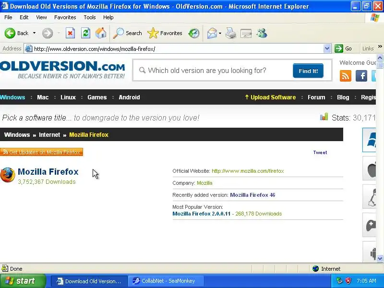384x288 pixels.
Task: Open the Mozilla Firefox 46 link
Action: tap(252, 195)
